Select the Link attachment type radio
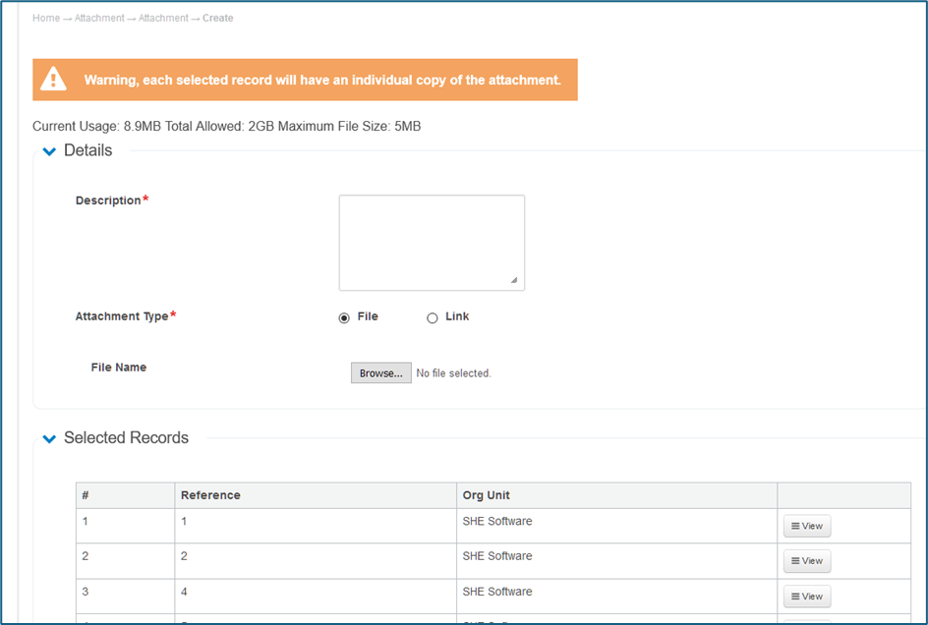This screenshot has height=625, width=928. point(432,317)
